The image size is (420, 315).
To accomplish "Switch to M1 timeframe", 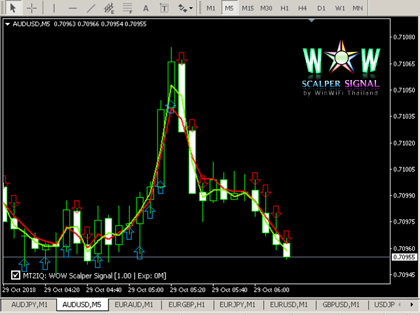I will tap(211, 9).
